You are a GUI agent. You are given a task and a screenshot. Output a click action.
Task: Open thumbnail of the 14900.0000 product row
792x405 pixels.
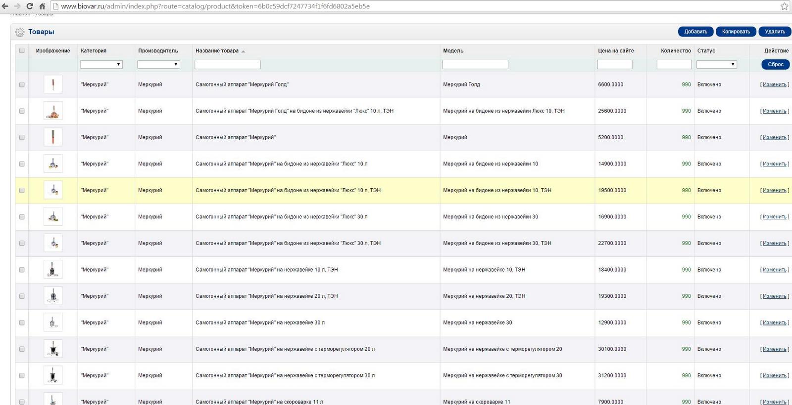53,163
